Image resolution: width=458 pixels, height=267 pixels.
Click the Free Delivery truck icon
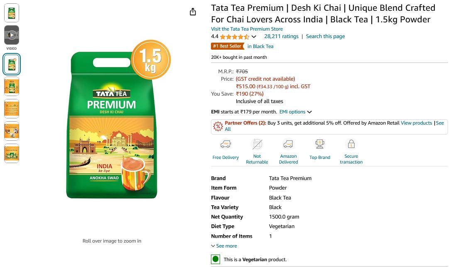pos(225,144)
